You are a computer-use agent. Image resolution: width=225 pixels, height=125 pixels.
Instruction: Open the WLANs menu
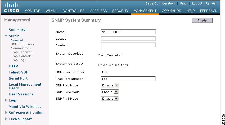pos(51,11)
